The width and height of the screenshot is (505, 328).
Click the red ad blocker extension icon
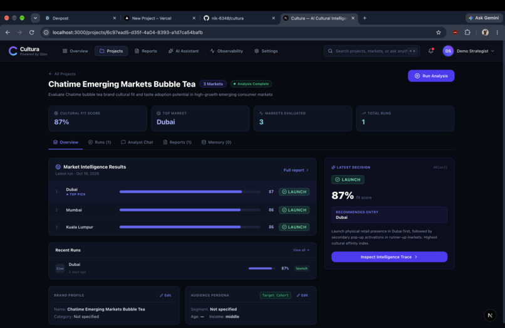[x=455, y=32]
